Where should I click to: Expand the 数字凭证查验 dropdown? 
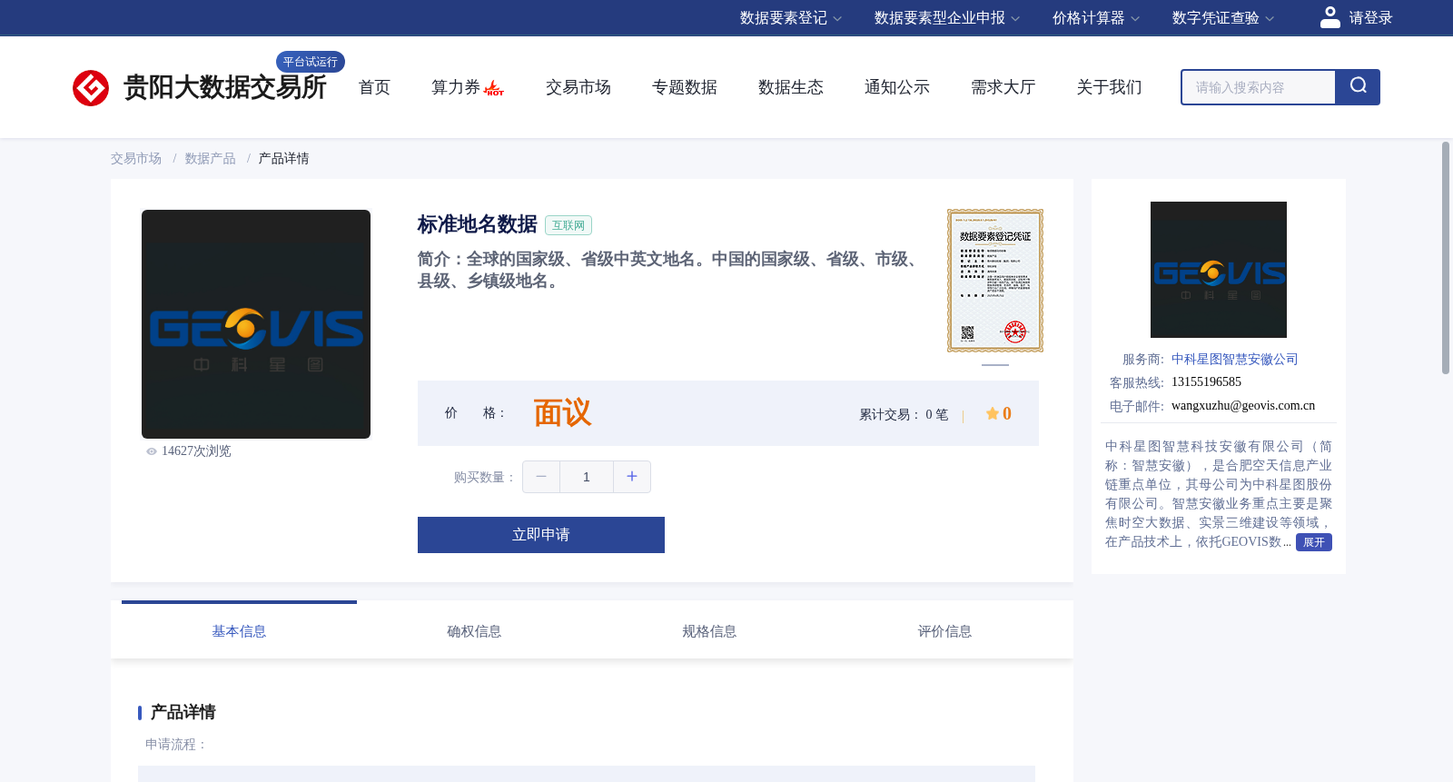click(x=1223, y=18)
